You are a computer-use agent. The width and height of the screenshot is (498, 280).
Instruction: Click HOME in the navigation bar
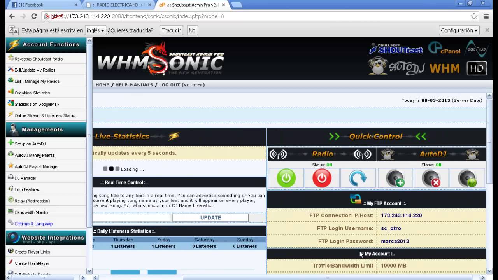(102, 85)
